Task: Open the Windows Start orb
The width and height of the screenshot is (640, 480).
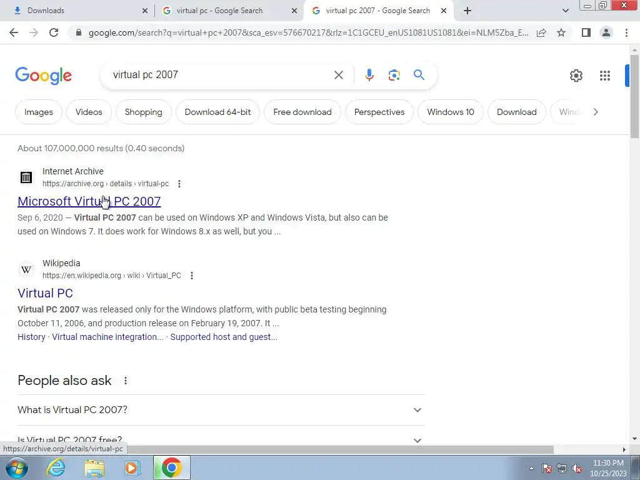Action: point(17,467)
